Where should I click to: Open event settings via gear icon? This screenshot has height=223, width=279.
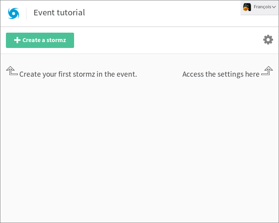[x=268, y=40]
